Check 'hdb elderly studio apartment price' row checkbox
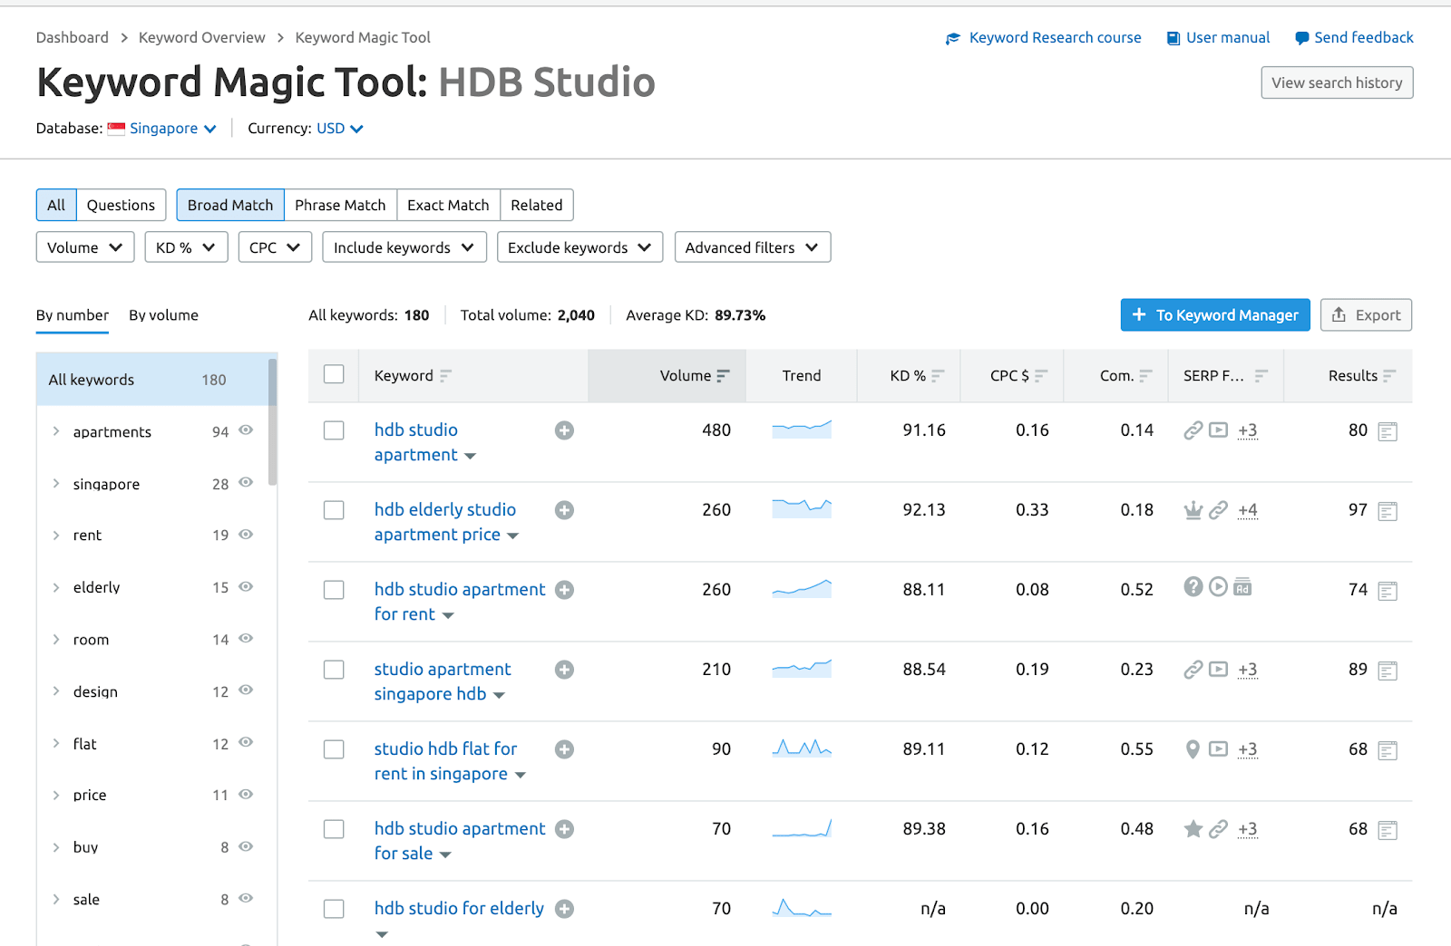 pyautogui.click(x=334, y=510)
